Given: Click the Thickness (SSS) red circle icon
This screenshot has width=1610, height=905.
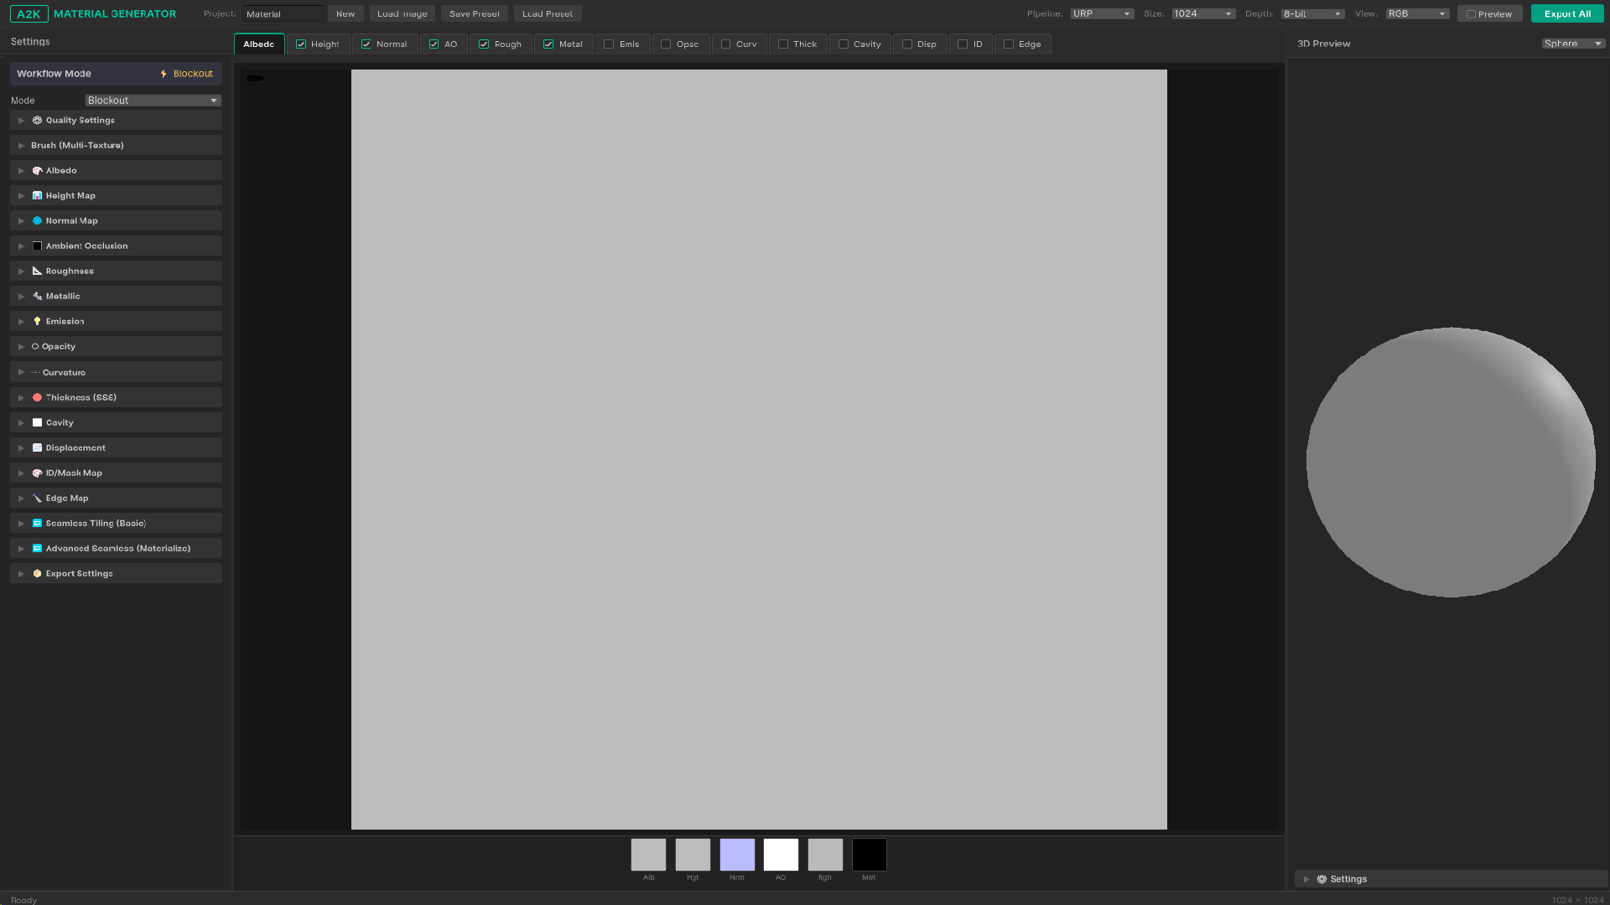Looking at the screenshot, I should pyautogui.click(x=37, y=398).
